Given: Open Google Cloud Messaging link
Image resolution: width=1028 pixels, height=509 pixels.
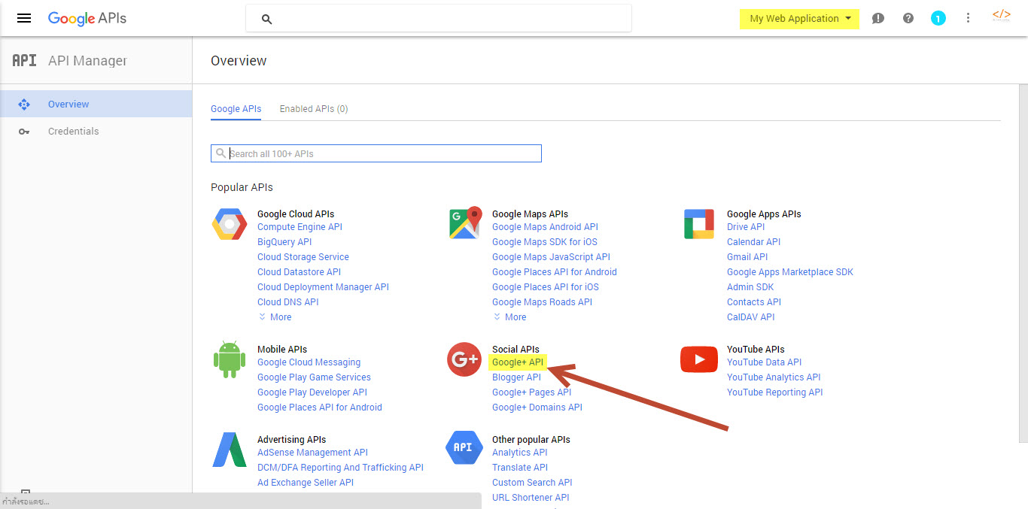Looking at the screenshot, I should pyautogui.click(x=309, y=362).
